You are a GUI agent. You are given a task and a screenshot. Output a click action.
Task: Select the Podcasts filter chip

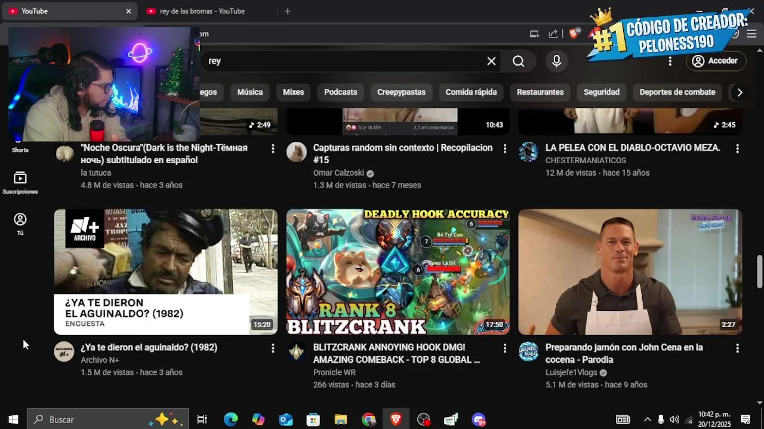pos(340,92)
